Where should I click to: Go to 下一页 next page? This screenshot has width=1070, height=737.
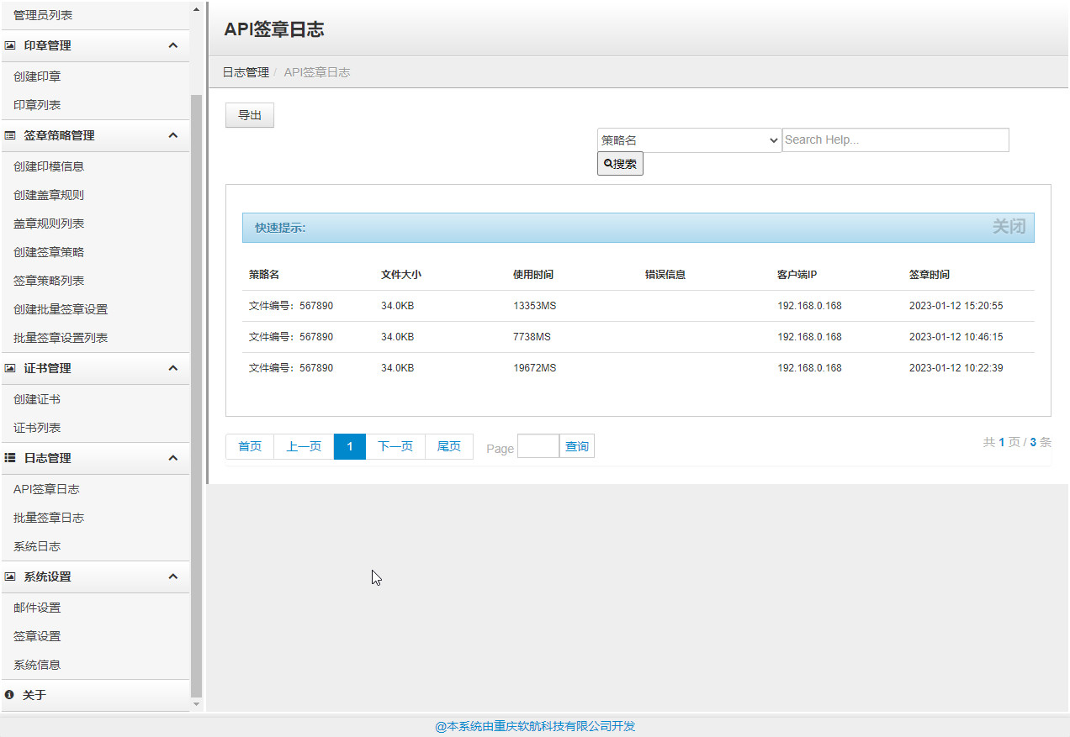point(395,446)
